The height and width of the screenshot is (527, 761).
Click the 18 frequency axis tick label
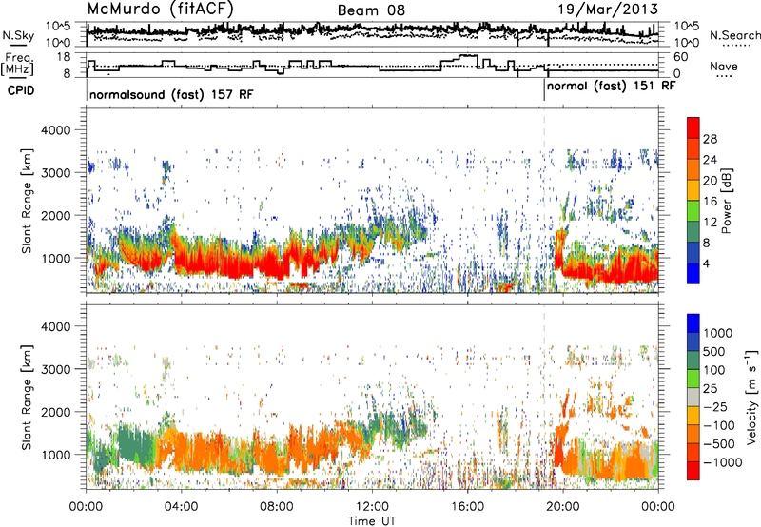pos(64,57)
